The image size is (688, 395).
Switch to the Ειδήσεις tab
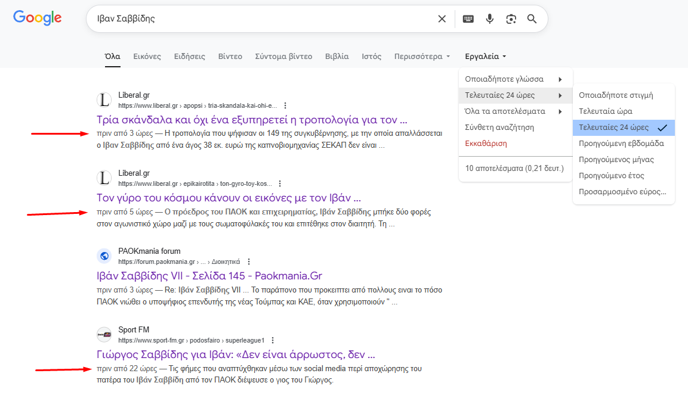point(190,57)
